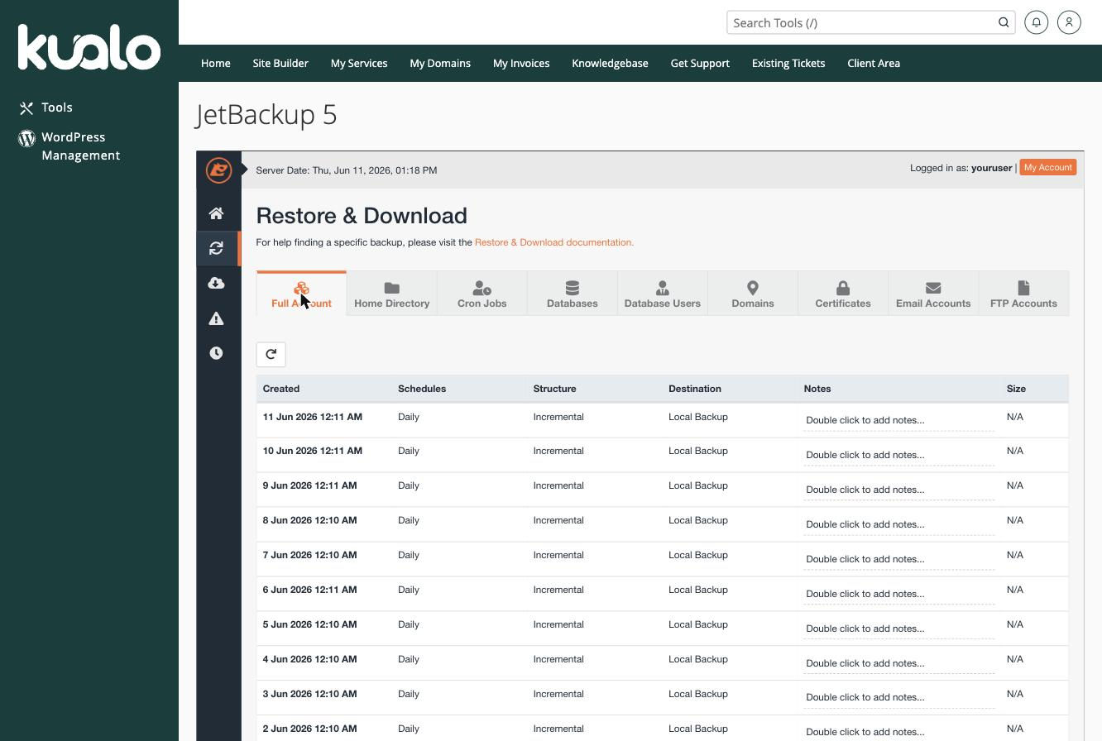Sort by the Size column header
The height and width of the screenshot is (741, 1102).
(1016, 389)
